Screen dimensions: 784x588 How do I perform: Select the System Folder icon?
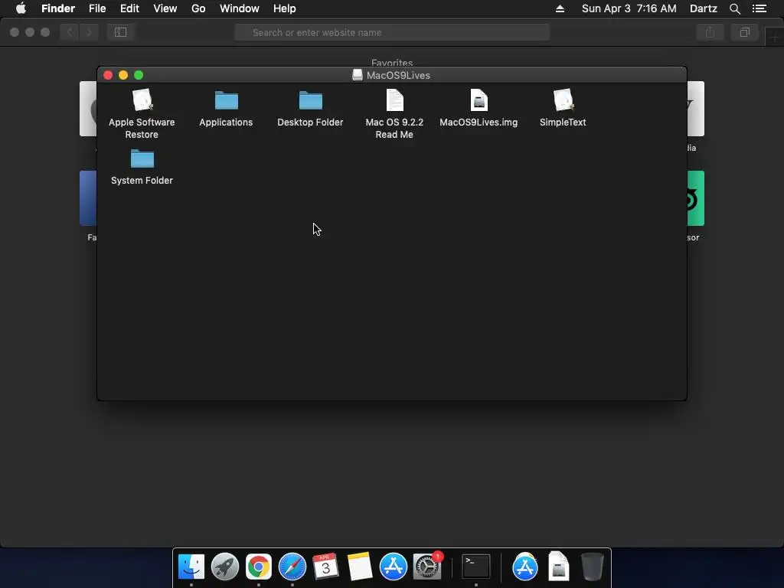coord(142,158)
